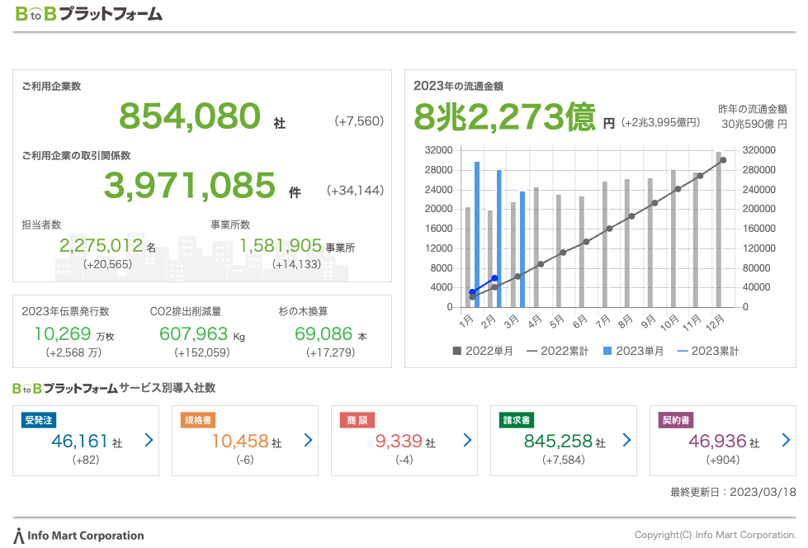The image size is (808, 548).
Task: Click the December 2022 cumulative data point
Action: [723, 160]
